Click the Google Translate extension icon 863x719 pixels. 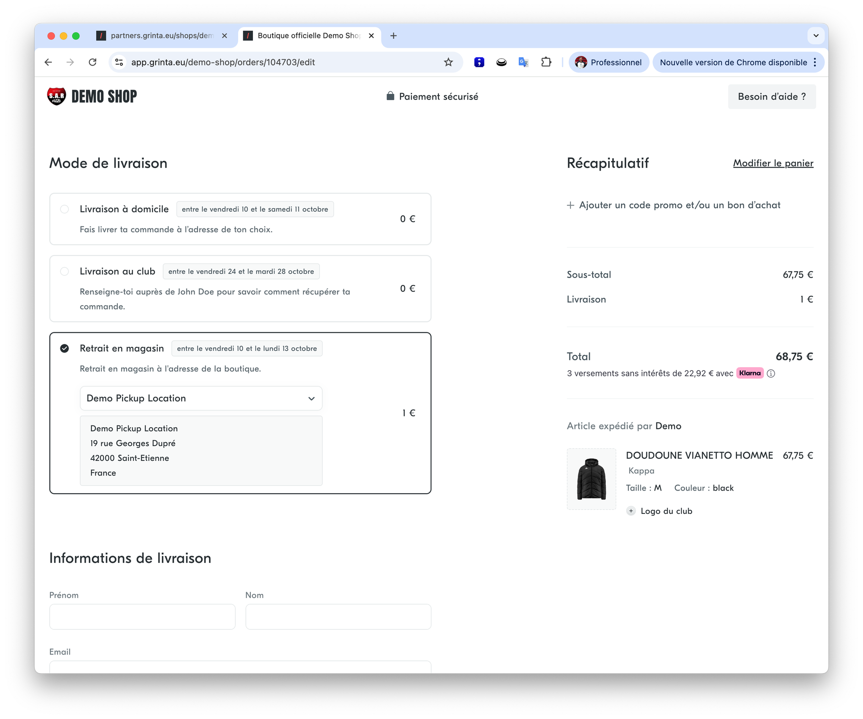coord(523,63)
